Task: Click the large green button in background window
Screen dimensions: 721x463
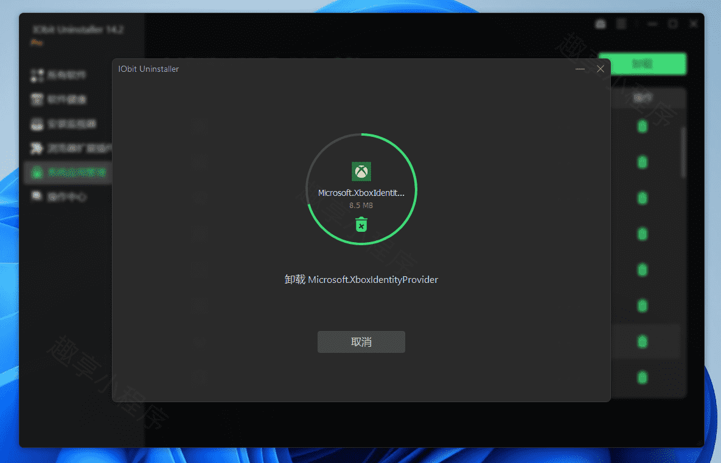Action: [x=642, y=63]
